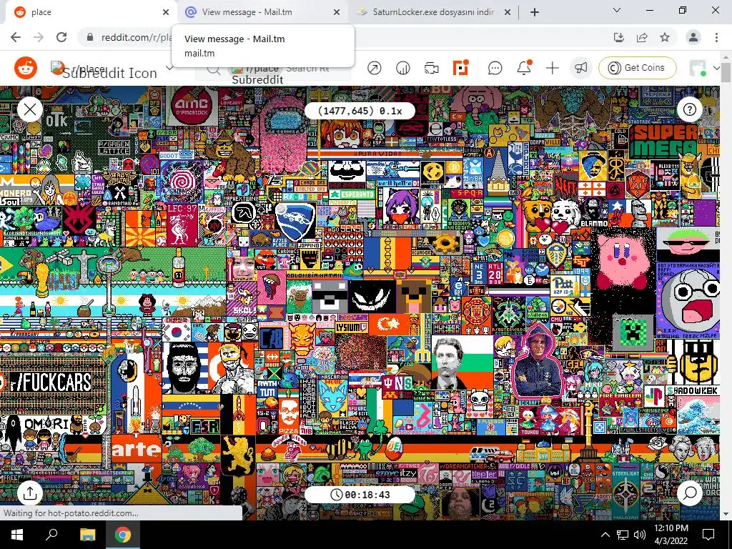Click the Chrome taskbar icon
This screenshot has width=732, height=549.
123,535
